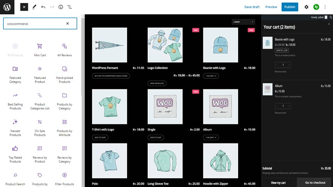Open the Logo Collection product image

pyautogui.click(x=165, y=45)
